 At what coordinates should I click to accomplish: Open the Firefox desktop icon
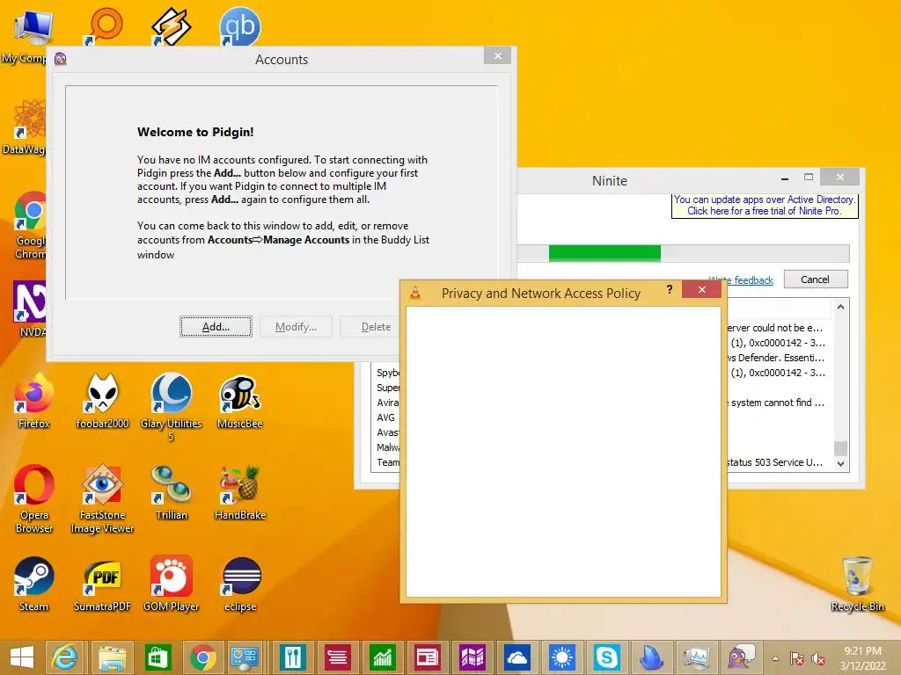pos(34,401)
